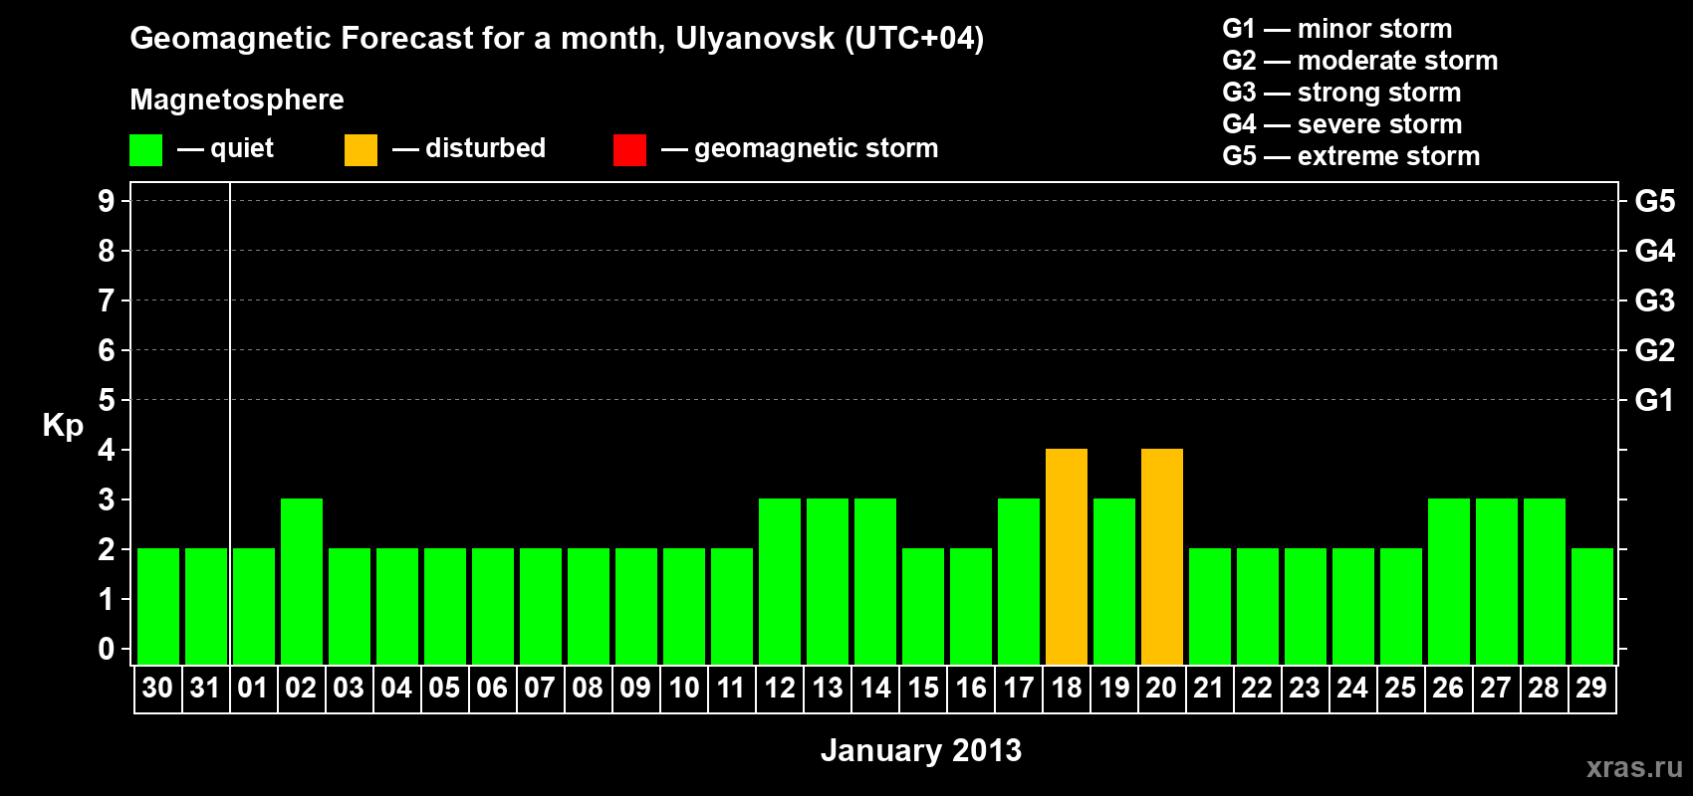Click the date label 25
The width and height of the screenshot is (1693, 796).
pos(1400,689)
